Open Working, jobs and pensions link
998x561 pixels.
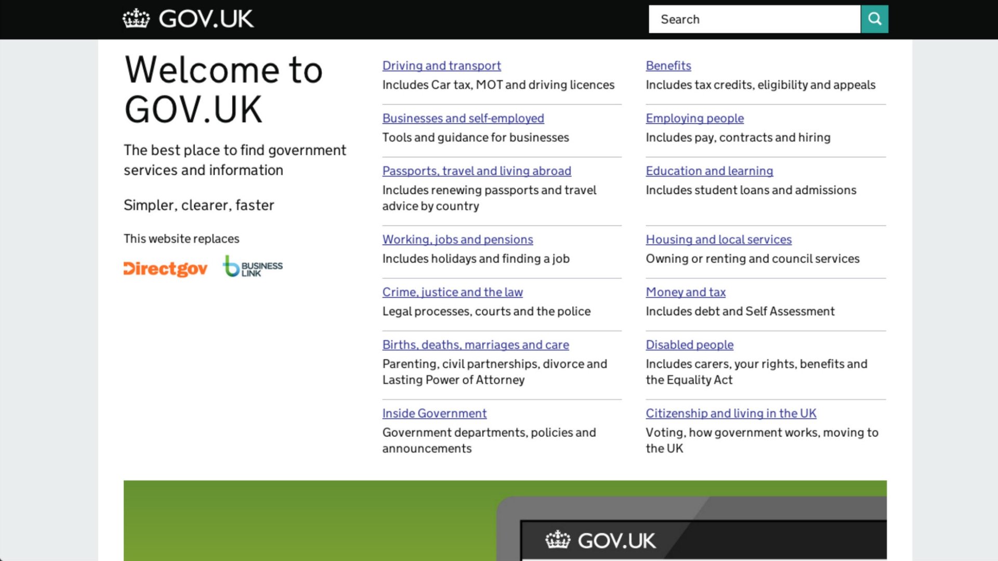click(457, 239)
